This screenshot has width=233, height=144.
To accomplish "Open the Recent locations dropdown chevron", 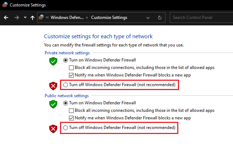I will pyautogui.click(x=25, y=17).
